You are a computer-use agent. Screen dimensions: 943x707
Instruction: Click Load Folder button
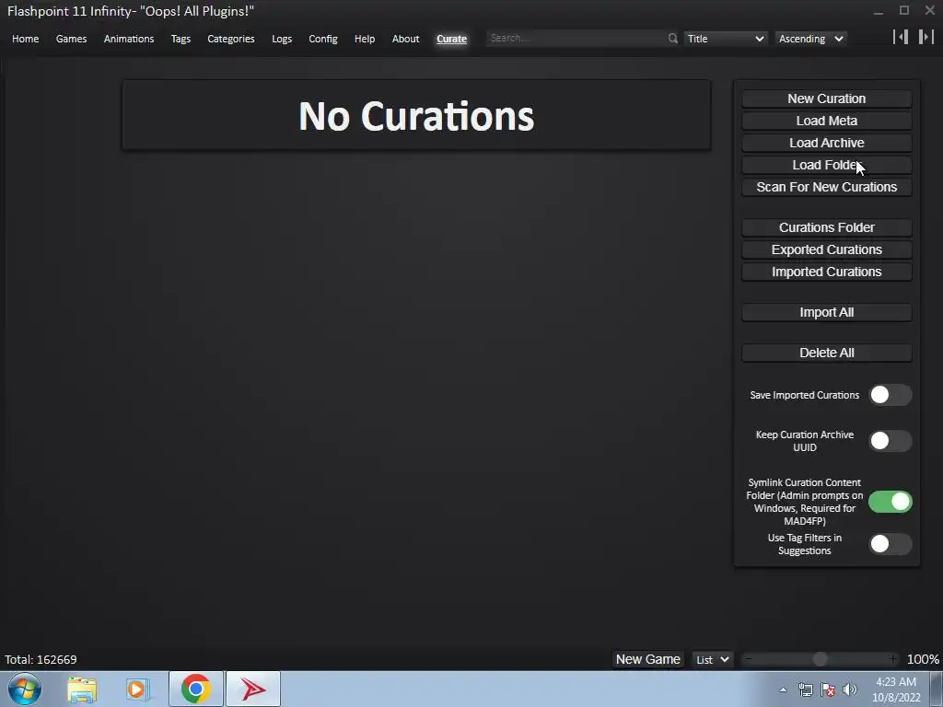pyautogui.click(x=826, y=166)
